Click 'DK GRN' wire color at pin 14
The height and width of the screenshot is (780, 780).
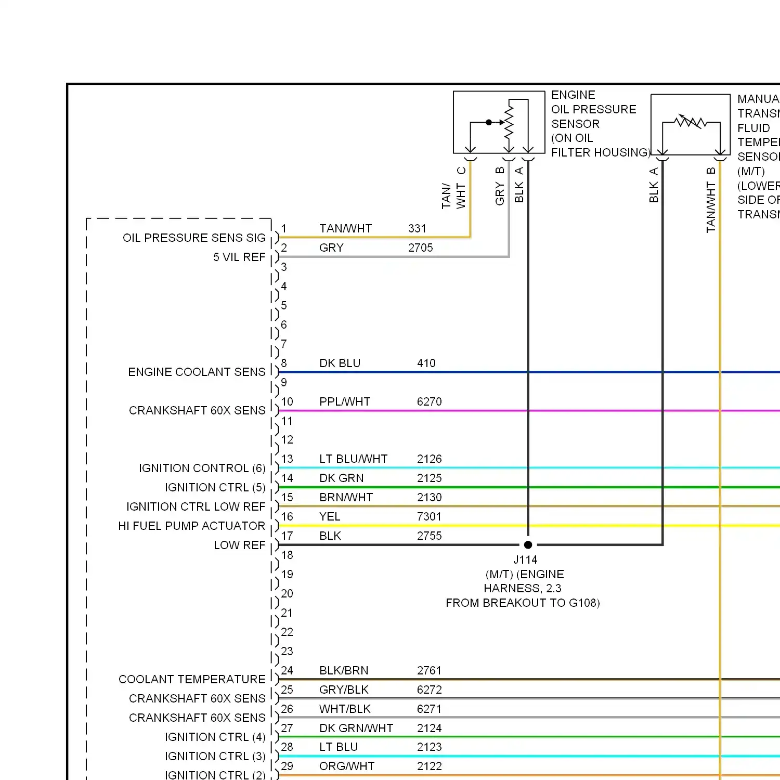pyautogui.click(x=342, y=478)
